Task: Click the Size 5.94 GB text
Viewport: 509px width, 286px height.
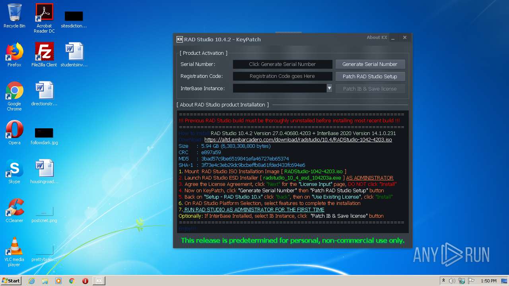Action: (236, 146)
